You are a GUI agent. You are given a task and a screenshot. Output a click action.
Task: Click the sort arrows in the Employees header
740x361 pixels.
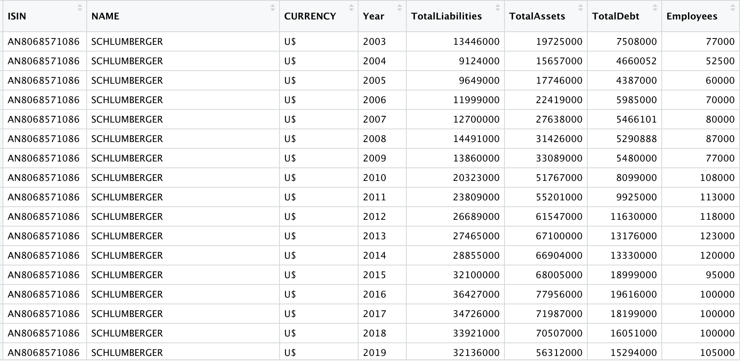(732, 8)
